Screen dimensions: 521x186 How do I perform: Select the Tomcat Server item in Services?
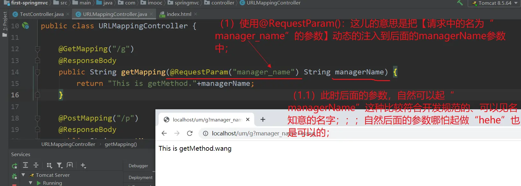[49, 175]
